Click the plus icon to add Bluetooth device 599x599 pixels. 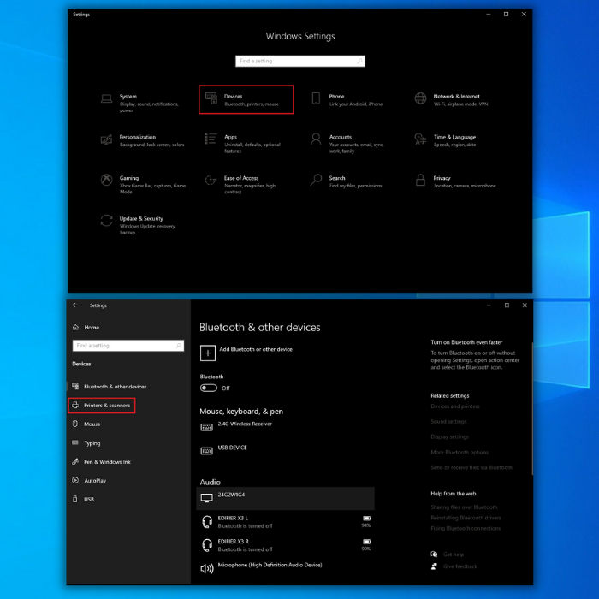207,353
